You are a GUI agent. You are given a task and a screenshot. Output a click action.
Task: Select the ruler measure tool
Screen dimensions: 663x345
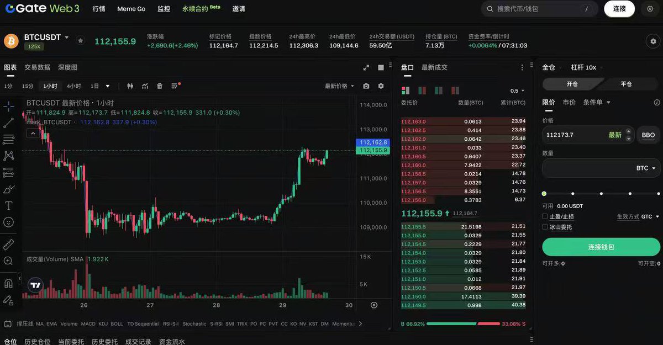(9, 244)
